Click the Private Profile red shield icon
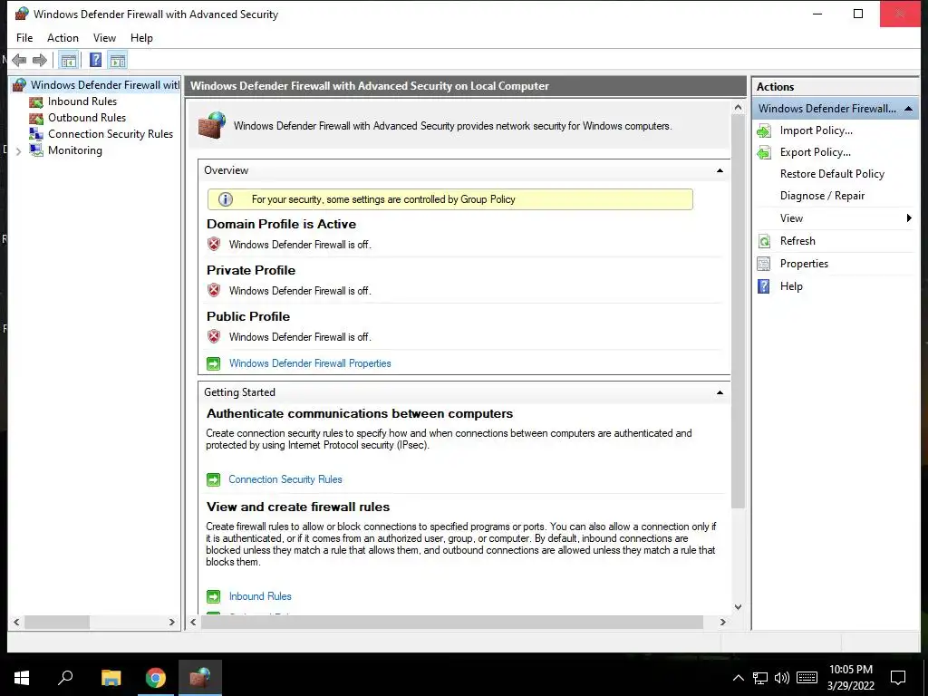Image resolution: width=928 pixels, height=696 pixels. coord(214,290)
